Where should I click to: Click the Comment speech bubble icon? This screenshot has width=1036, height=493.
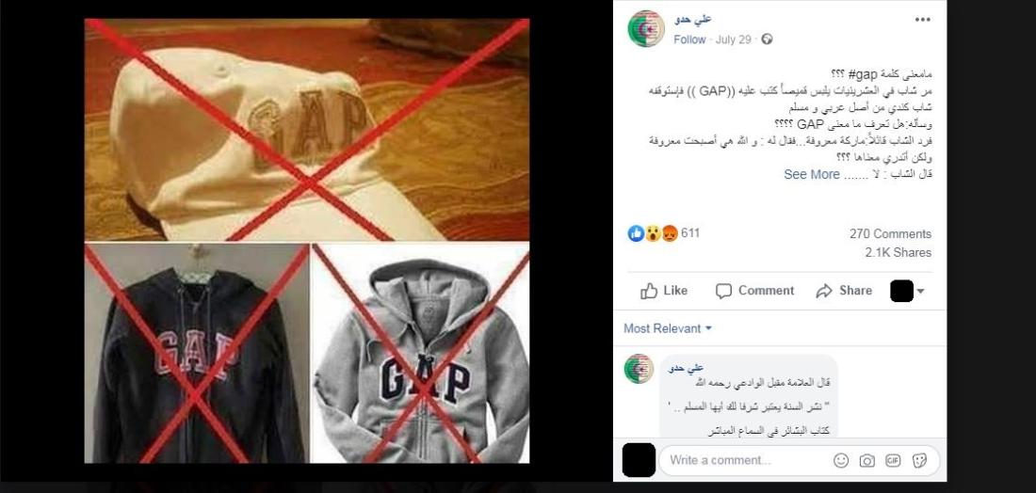[x=723, y=291]
